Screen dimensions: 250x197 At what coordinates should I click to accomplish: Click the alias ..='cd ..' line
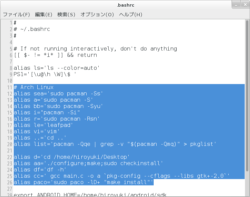coord(40,138)
